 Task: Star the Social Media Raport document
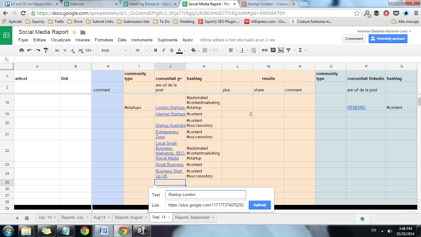click(x=74, y=32)
